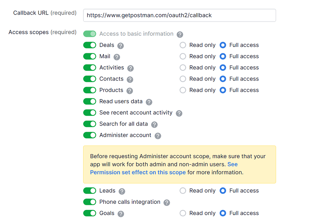Open help for Read users data
Image resolution: width=312 pixels, height=219 pixels.
(x=149, y=102)
